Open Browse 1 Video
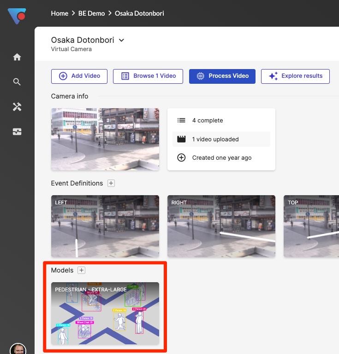Viewport: 339px width, 354px height. 148,76
